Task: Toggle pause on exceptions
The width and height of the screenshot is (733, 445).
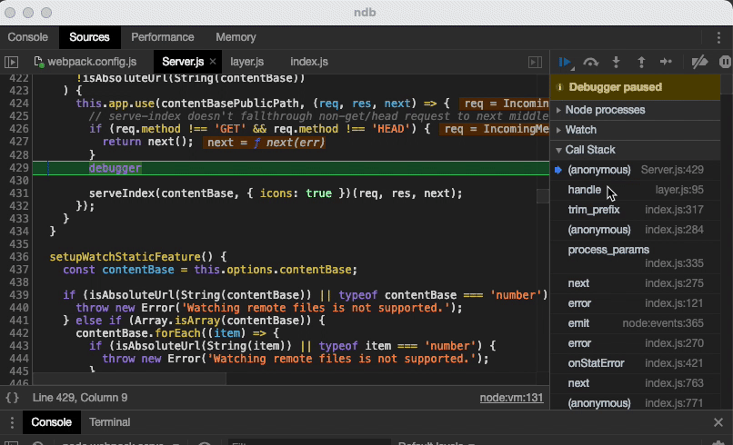Action: [725, 62]
